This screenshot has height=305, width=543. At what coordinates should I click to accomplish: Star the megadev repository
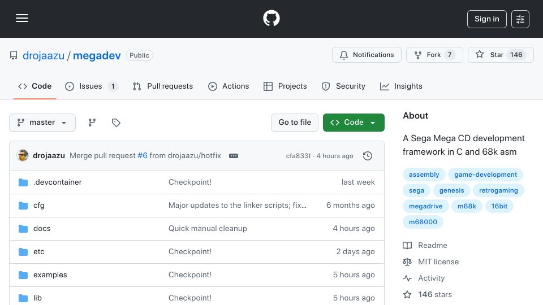[501, 55]
